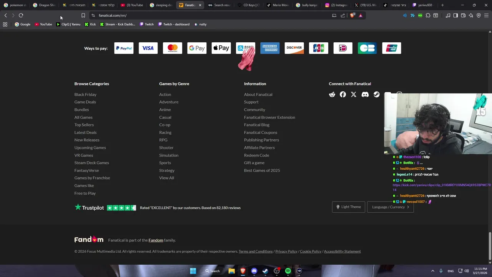
Task: Click the taskbar Search box
Action: click(213, 271)
